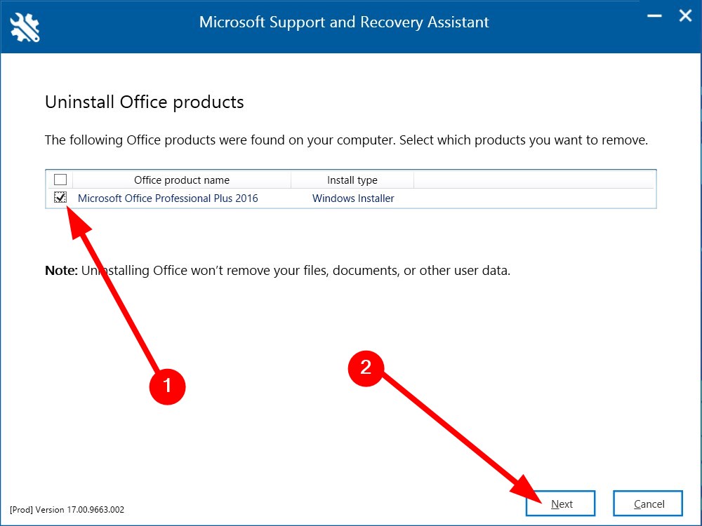Sort by the Office product name column
Image resolution: width=702 pixels, height=526 pixels.
[x=181, y=180]
